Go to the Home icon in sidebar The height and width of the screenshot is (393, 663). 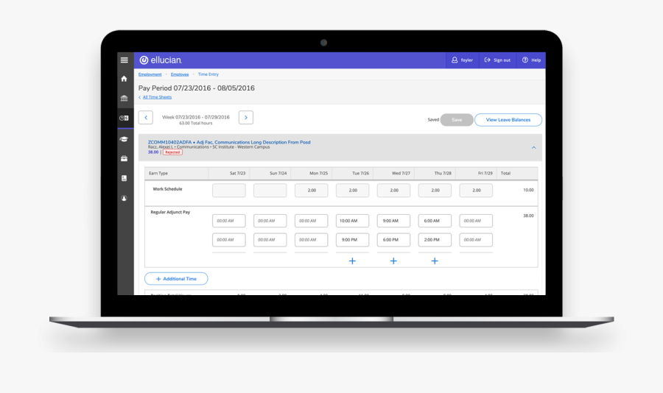click(x=124, y=79)
